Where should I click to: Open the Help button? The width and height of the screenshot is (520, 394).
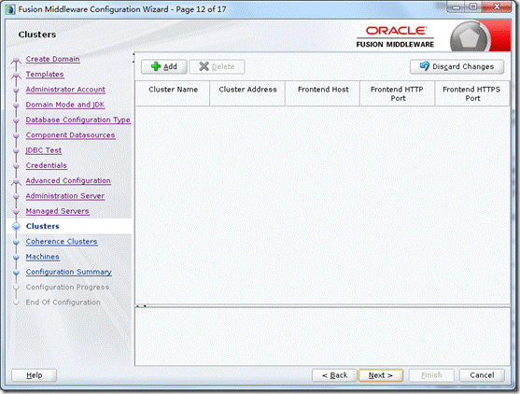35,375
